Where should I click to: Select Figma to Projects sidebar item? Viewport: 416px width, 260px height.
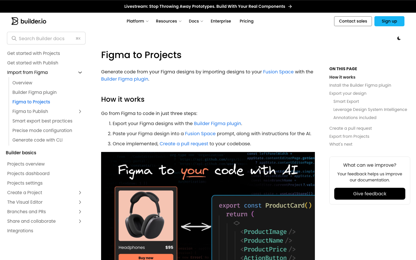[x=31, y=102]
